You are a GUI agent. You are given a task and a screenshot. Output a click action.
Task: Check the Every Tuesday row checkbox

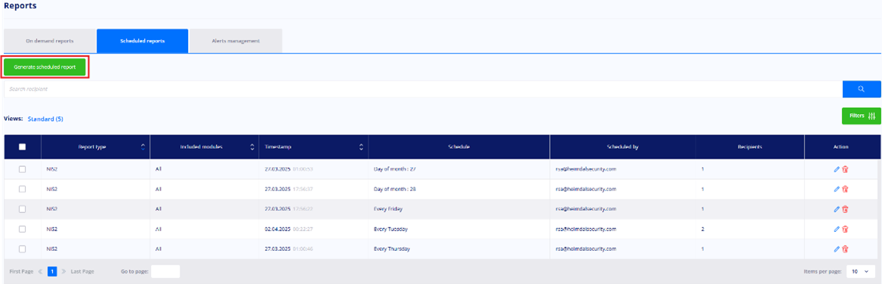tap(23, 229)
